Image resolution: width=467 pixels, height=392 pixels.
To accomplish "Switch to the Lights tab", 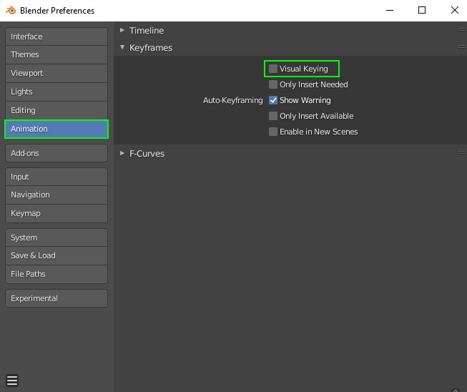I will click(56, 92).
